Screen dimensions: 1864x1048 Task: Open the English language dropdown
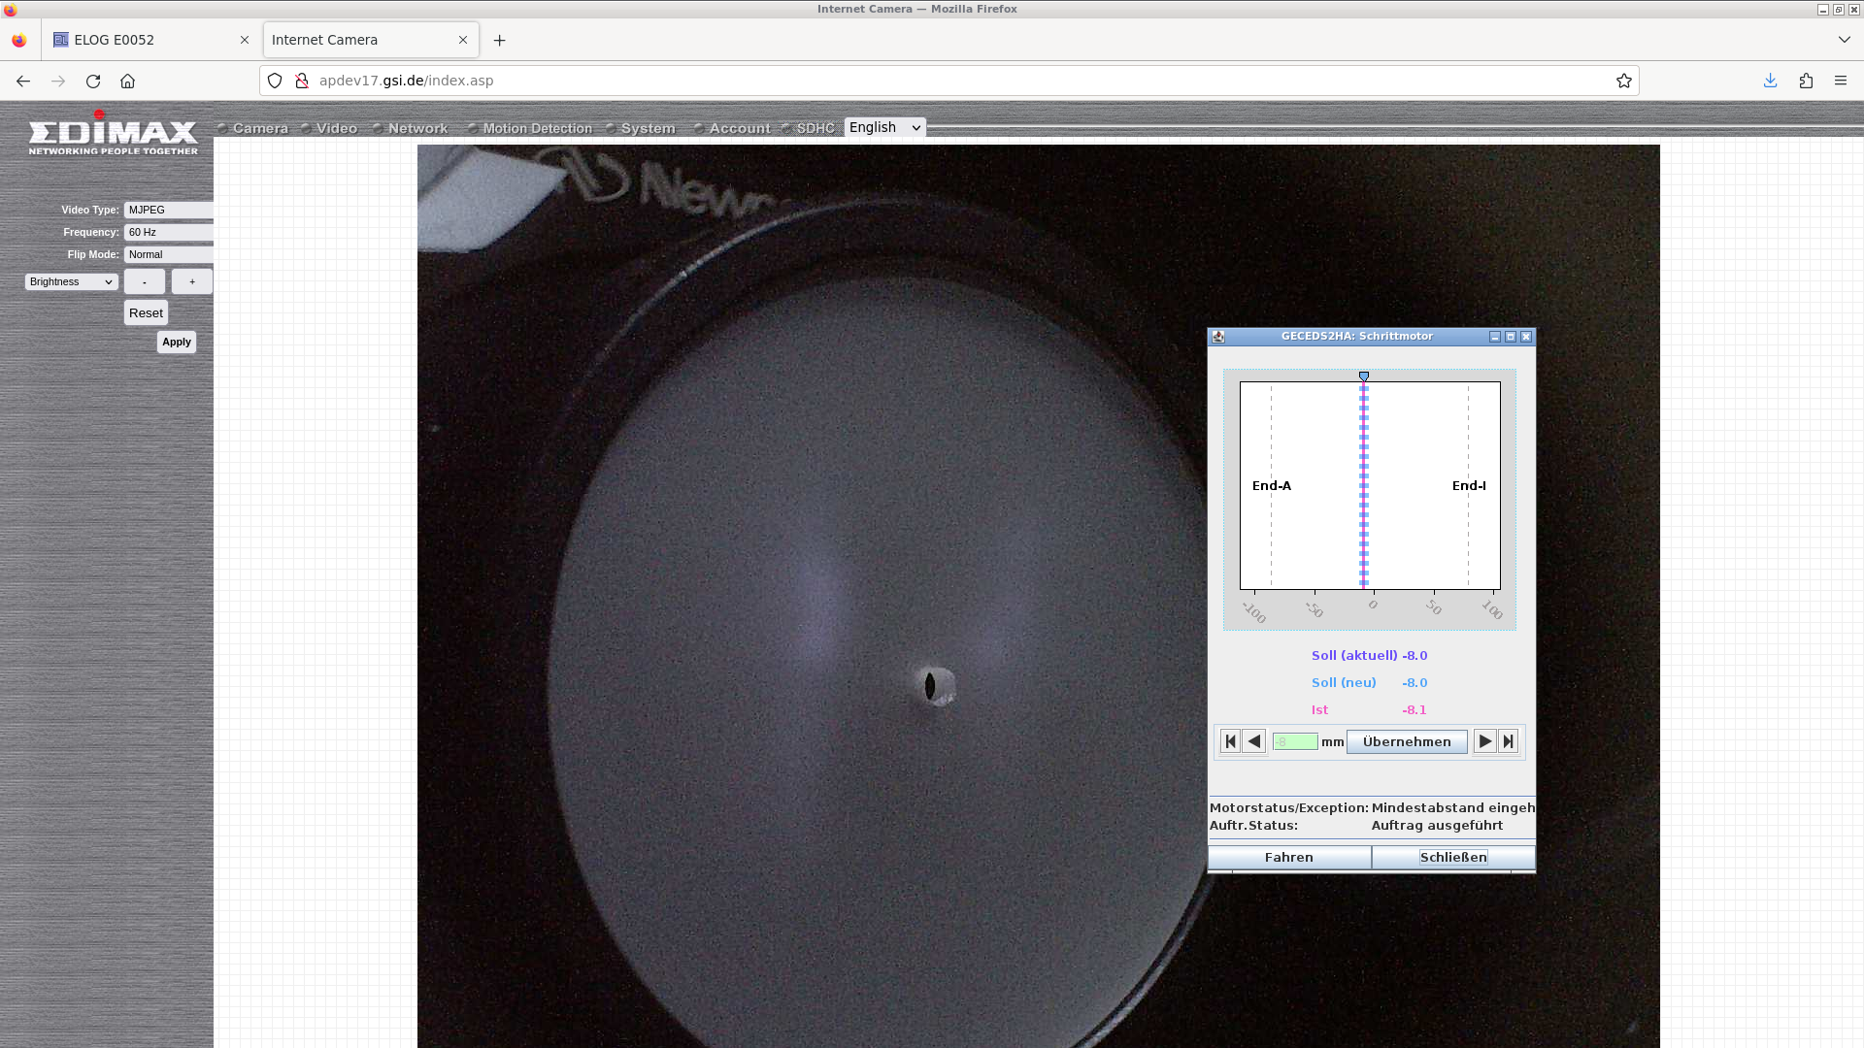click(x=884, y=127)
